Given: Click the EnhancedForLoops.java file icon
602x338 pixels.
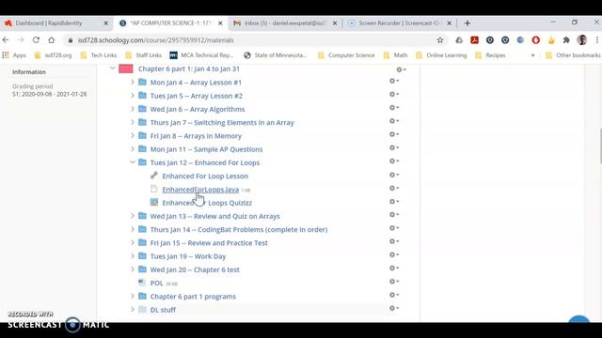Looking at the screenshot, I should point(154,189).
